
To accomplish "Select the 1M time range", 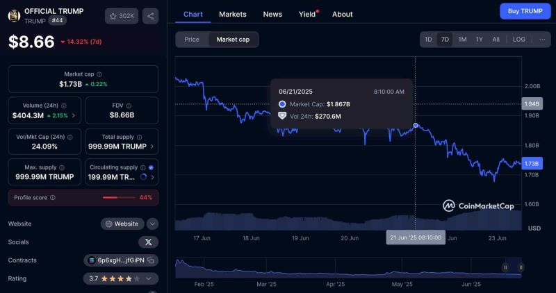I will pos(462,40).
